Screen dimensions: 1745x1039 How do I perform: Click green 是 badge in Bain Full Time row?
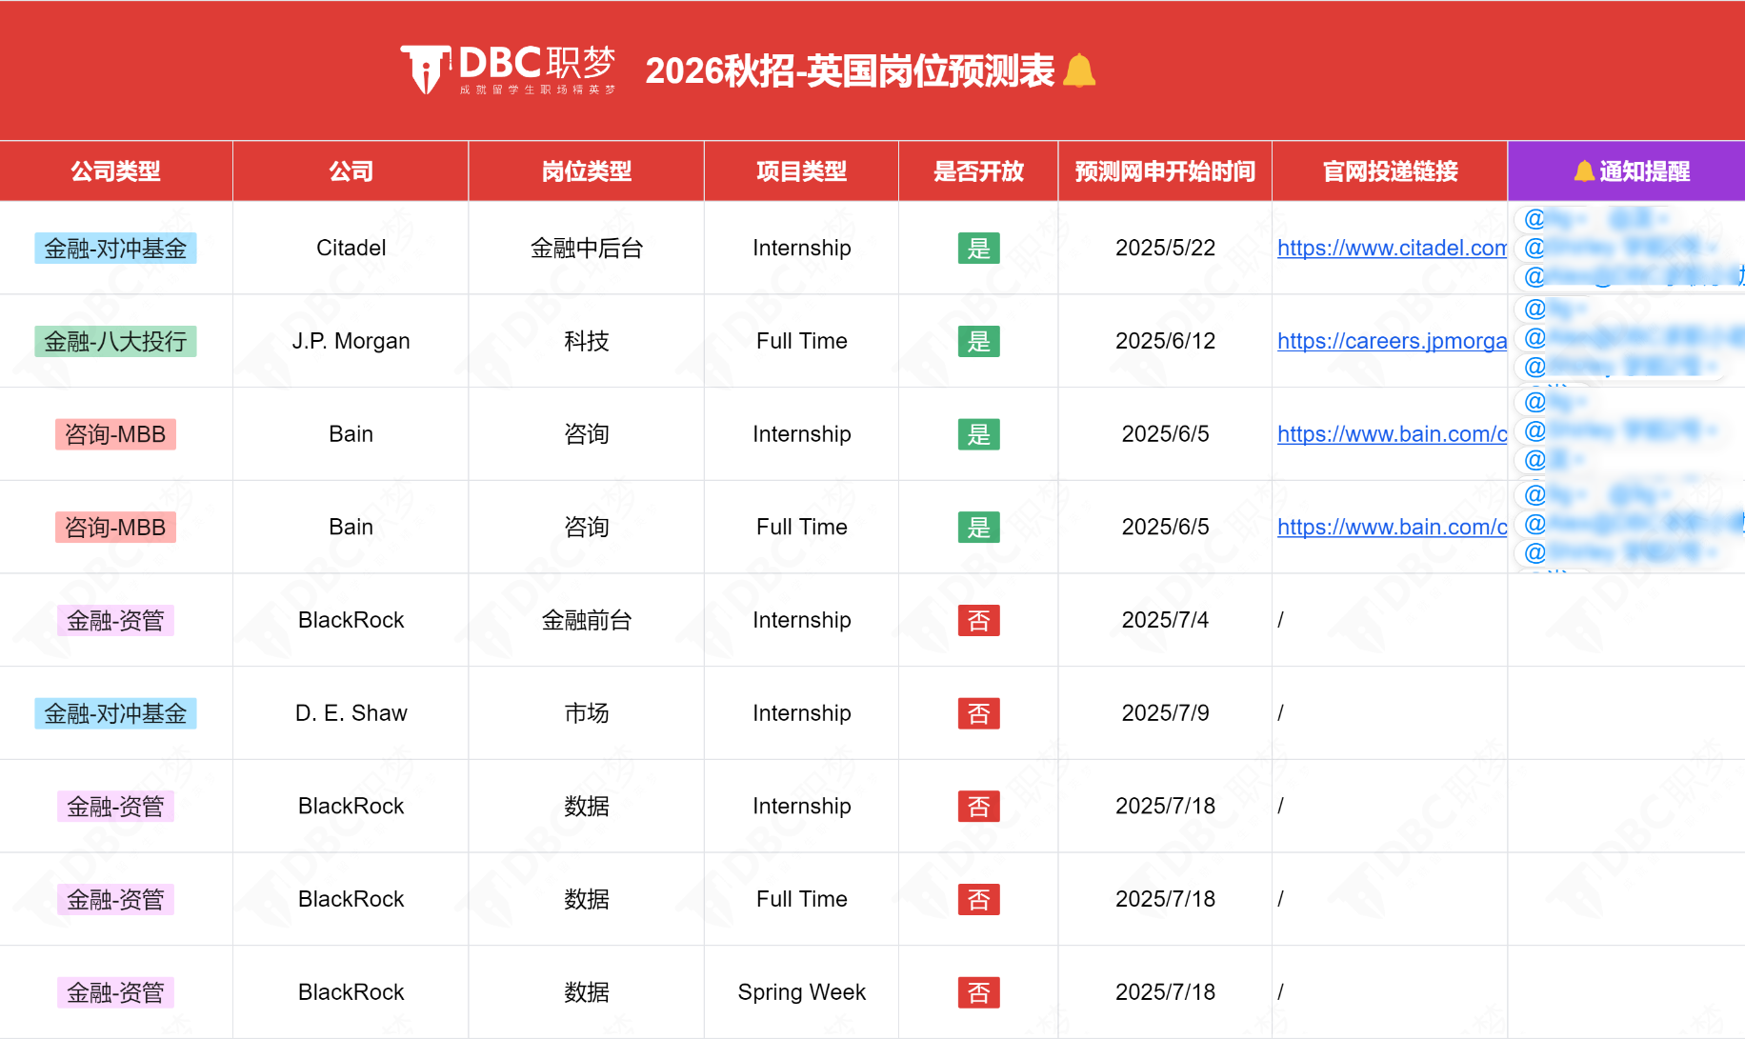pos(978,528)
